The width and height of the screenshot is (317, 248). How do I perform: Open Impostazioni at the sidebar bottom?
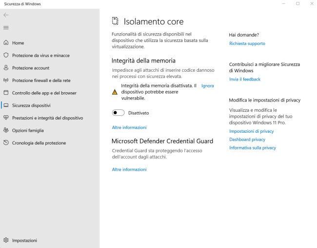point(50,240)
